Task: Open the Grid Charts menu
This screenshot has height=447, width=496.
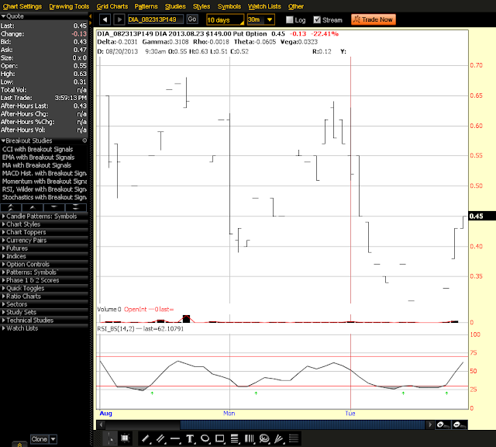Action: tap(112, 6)
